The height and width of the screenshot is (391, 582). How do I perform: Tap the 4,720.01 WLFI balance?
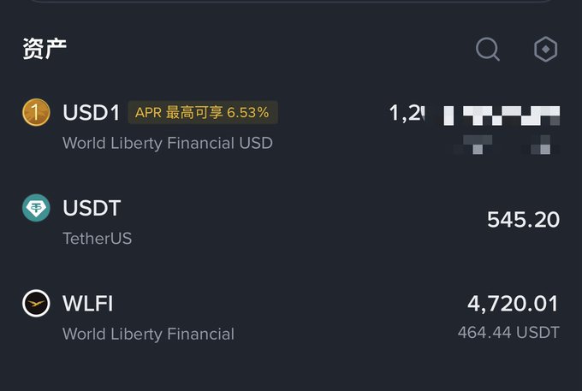click(513, 304)
